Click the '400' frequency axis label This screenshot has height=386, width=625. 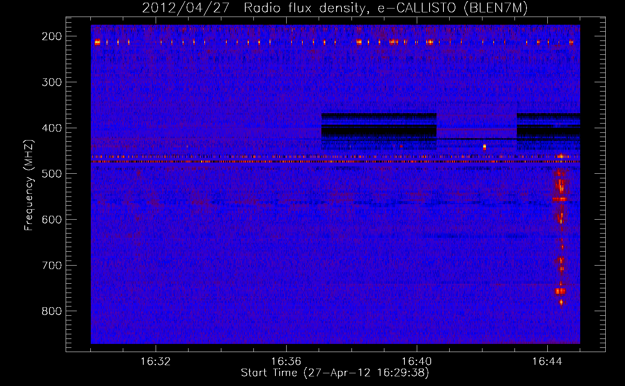pyautogui.click(x=51, y=128)
